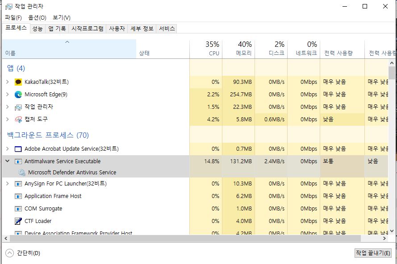Select the 백그라운드 프로세스 (70) heading
The image size is (397, 264).
tap(48, 135)
